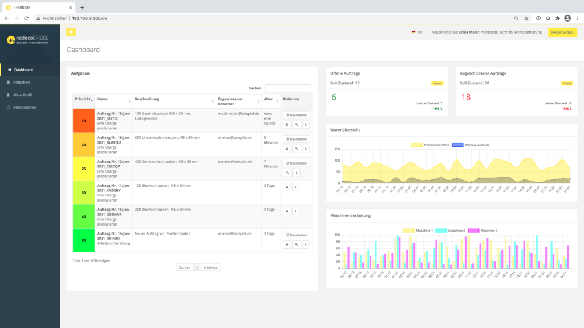
Task: Click the hamburger sidebar toggle button
Action: pyautogui.click(x=71, y=32)
